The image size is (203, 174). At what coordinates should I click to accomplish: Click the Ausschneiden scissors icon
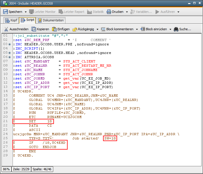(x=6, y=29)
